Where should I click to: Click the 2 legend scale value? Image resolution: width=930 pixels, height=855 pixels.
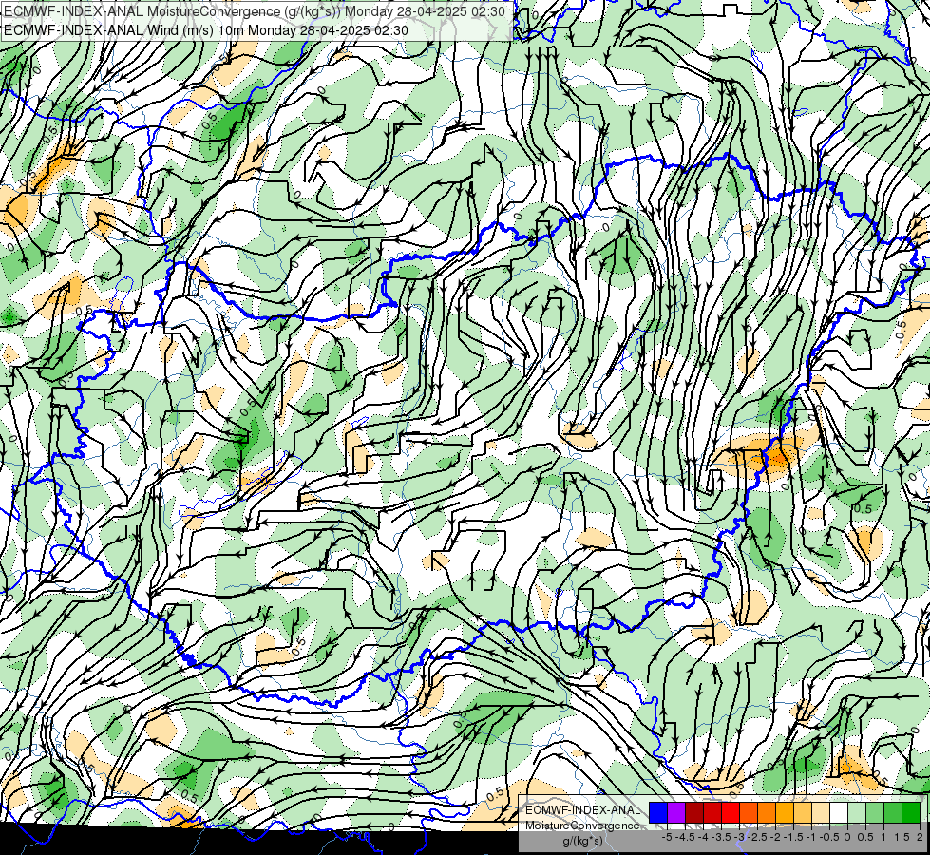[x=920, y=837]
